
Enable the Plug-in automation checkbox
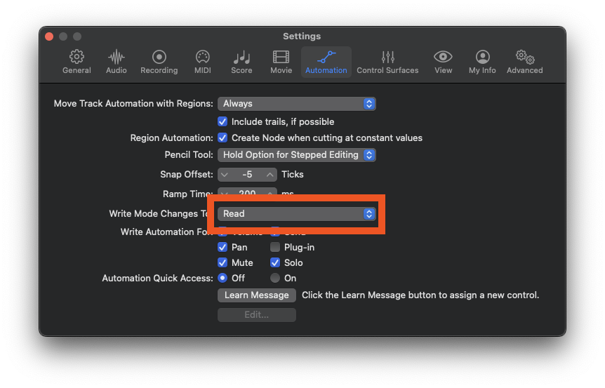click(x=275, y=247)
